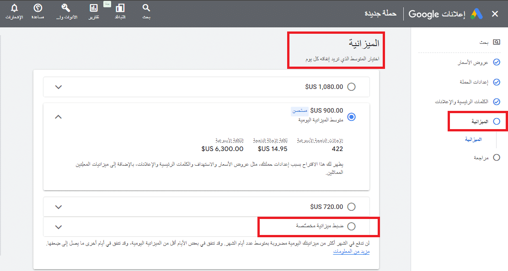Go to the إعدادات الحملة step
Image resolution: width=508 pixels, height=271 pixels.
(x=474, y=82)
